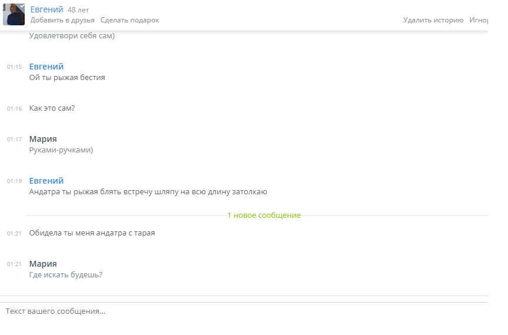Click the checkmark badge on the avatar
This screenshot has height=335, width=508.
click(22, 6)
